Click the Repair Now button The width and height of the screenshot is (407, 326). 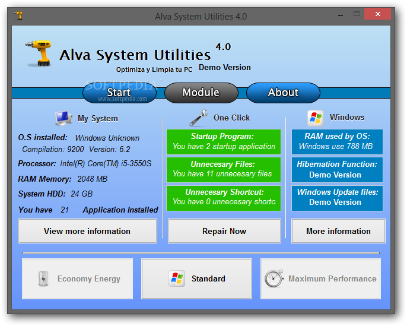(224, 231)
